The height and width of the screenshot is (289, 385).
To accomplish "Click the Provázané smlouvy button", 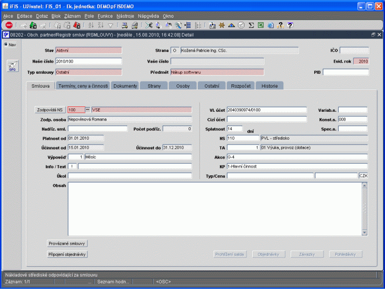I will (67, 244).
